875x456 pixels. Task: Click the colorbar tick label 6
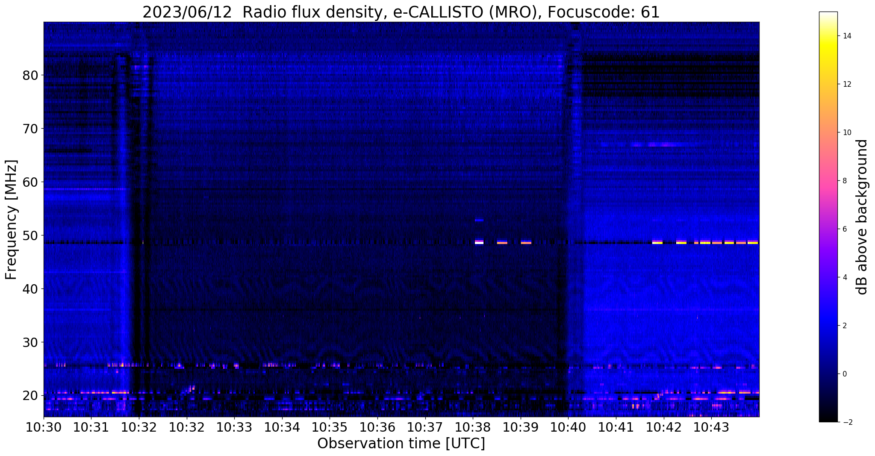(x=844, y=229)
